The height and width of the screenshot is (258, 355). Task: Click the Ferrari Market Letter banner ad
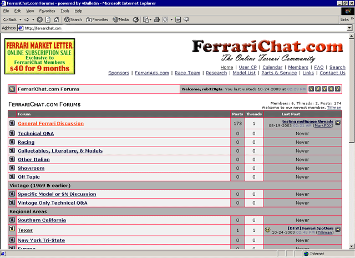pyautogui.click(x=39, y=57)
